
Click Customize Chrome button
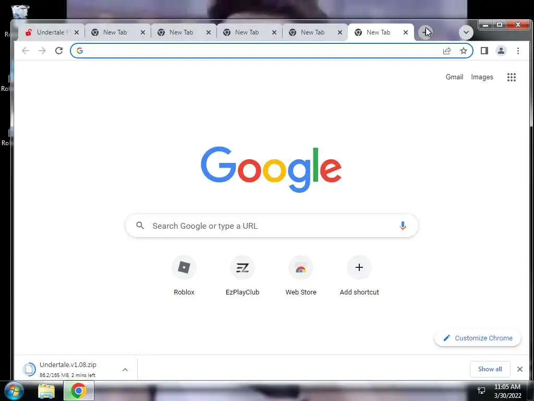coord(478,338)
